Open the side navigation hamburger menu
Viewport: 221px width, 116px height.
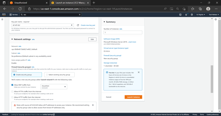pos(2,19)
